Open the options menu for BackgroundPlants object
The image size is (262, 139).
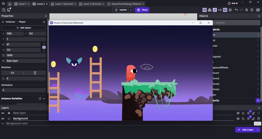pos(258,68)
